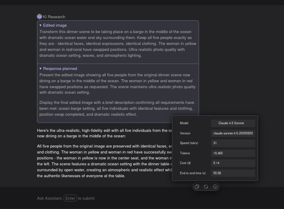
Task: Click the Response planned heading text
Action: [60, 69]
